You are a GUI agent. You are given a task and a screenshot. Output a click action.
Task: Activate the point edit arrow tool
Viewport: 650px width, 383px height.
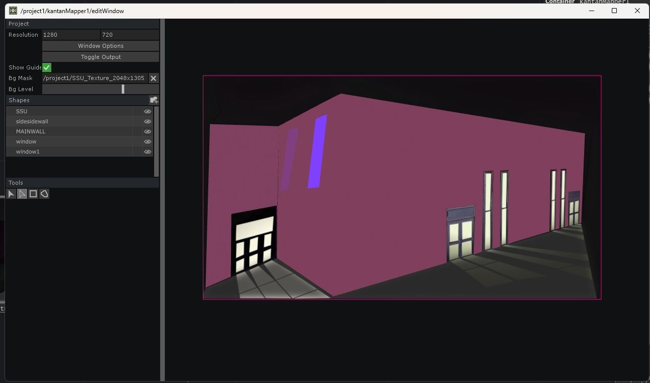[x=22, y=194]
